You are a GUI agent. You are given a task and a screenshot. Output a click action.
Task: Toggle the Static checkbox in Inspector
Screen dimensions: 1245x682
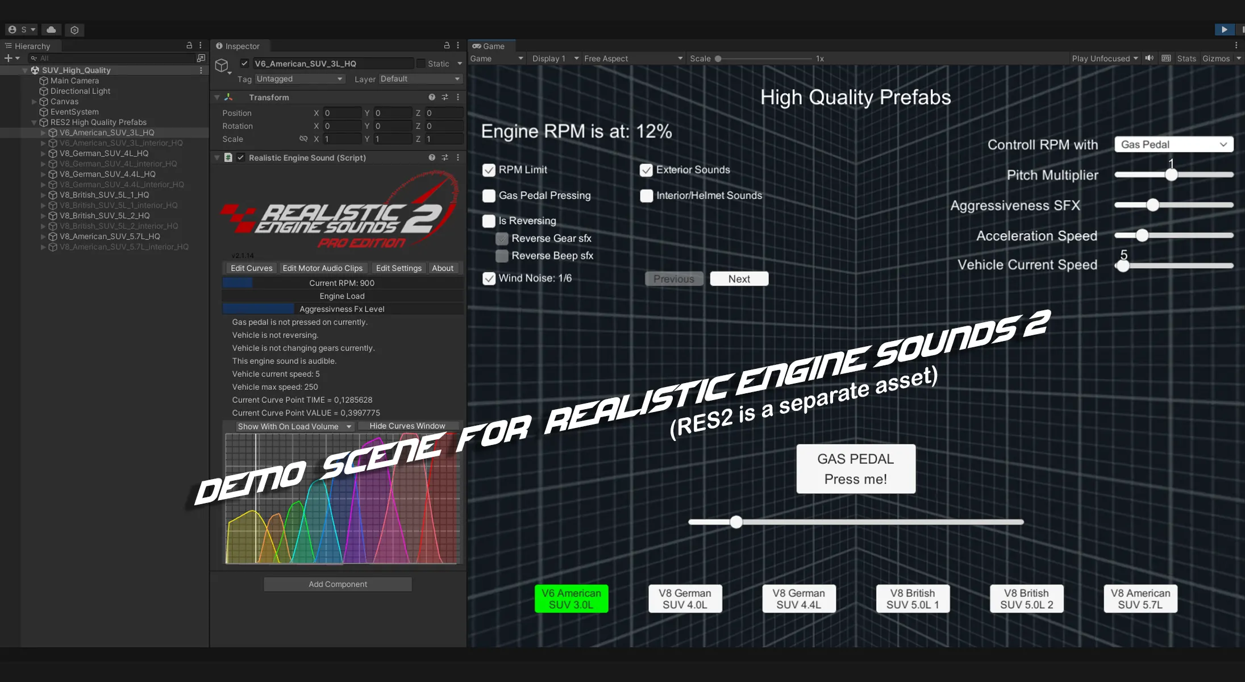pos(420,64)
